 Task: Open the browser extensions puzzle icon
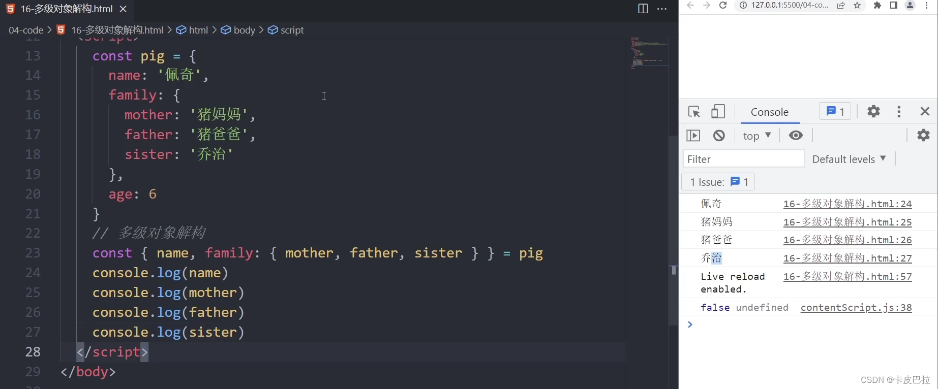(877, 6)
